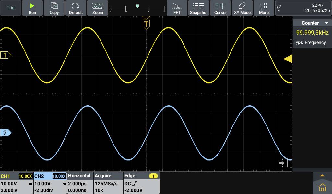
Task: Open the More options grid
Action: point(264,8)
